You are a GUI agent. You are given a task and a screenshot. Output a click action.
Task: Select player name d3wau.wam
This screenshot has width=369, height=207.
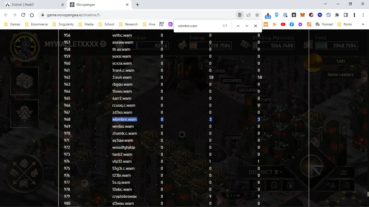[123, 204]
